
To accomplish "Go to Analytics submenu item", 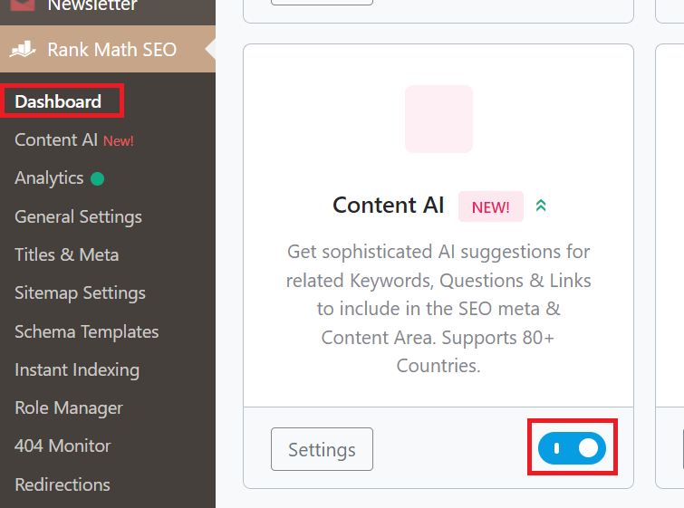I will (49, 178).
